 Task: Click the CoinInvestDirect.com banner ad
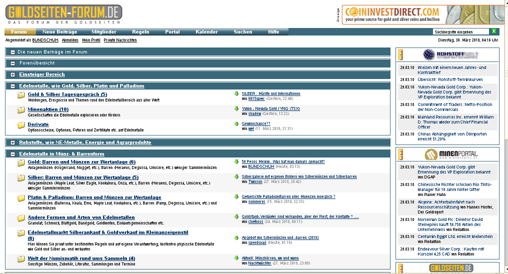point(424,14)
